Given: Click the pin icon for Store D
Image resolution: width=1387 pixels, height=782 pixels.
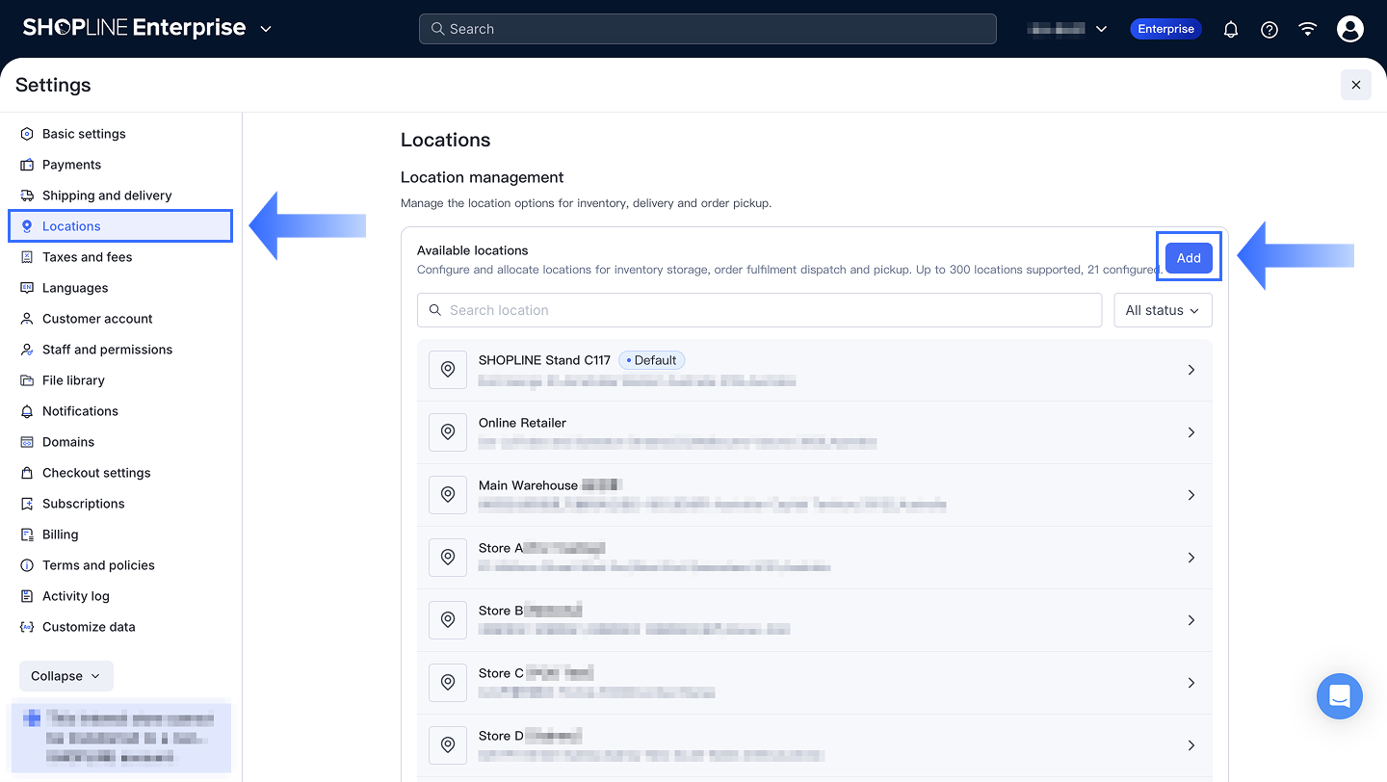Looking at the screenshot, I should [x=448, y=745].
